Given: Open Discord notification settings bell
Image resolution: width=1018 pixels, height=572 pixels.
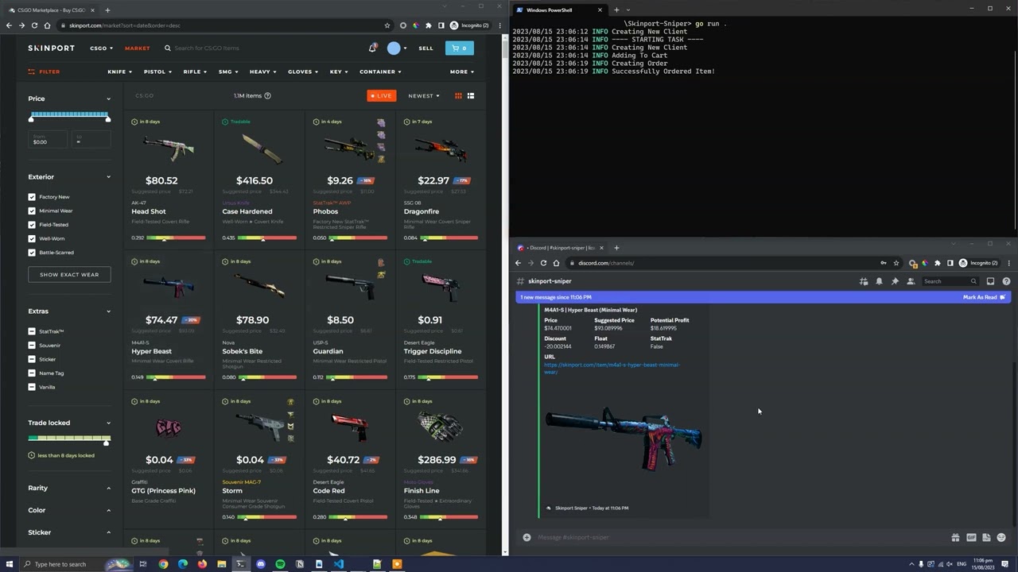Looking at the screenshot, I should coord(879,281).
